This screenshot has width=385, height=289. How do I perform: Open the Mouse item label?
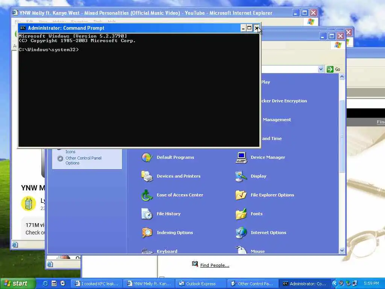(258, 251)
